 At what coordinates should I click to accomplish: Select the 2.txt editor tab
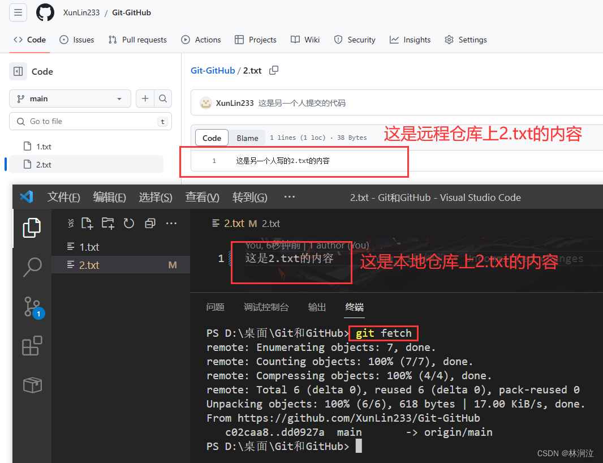(234, 224)
